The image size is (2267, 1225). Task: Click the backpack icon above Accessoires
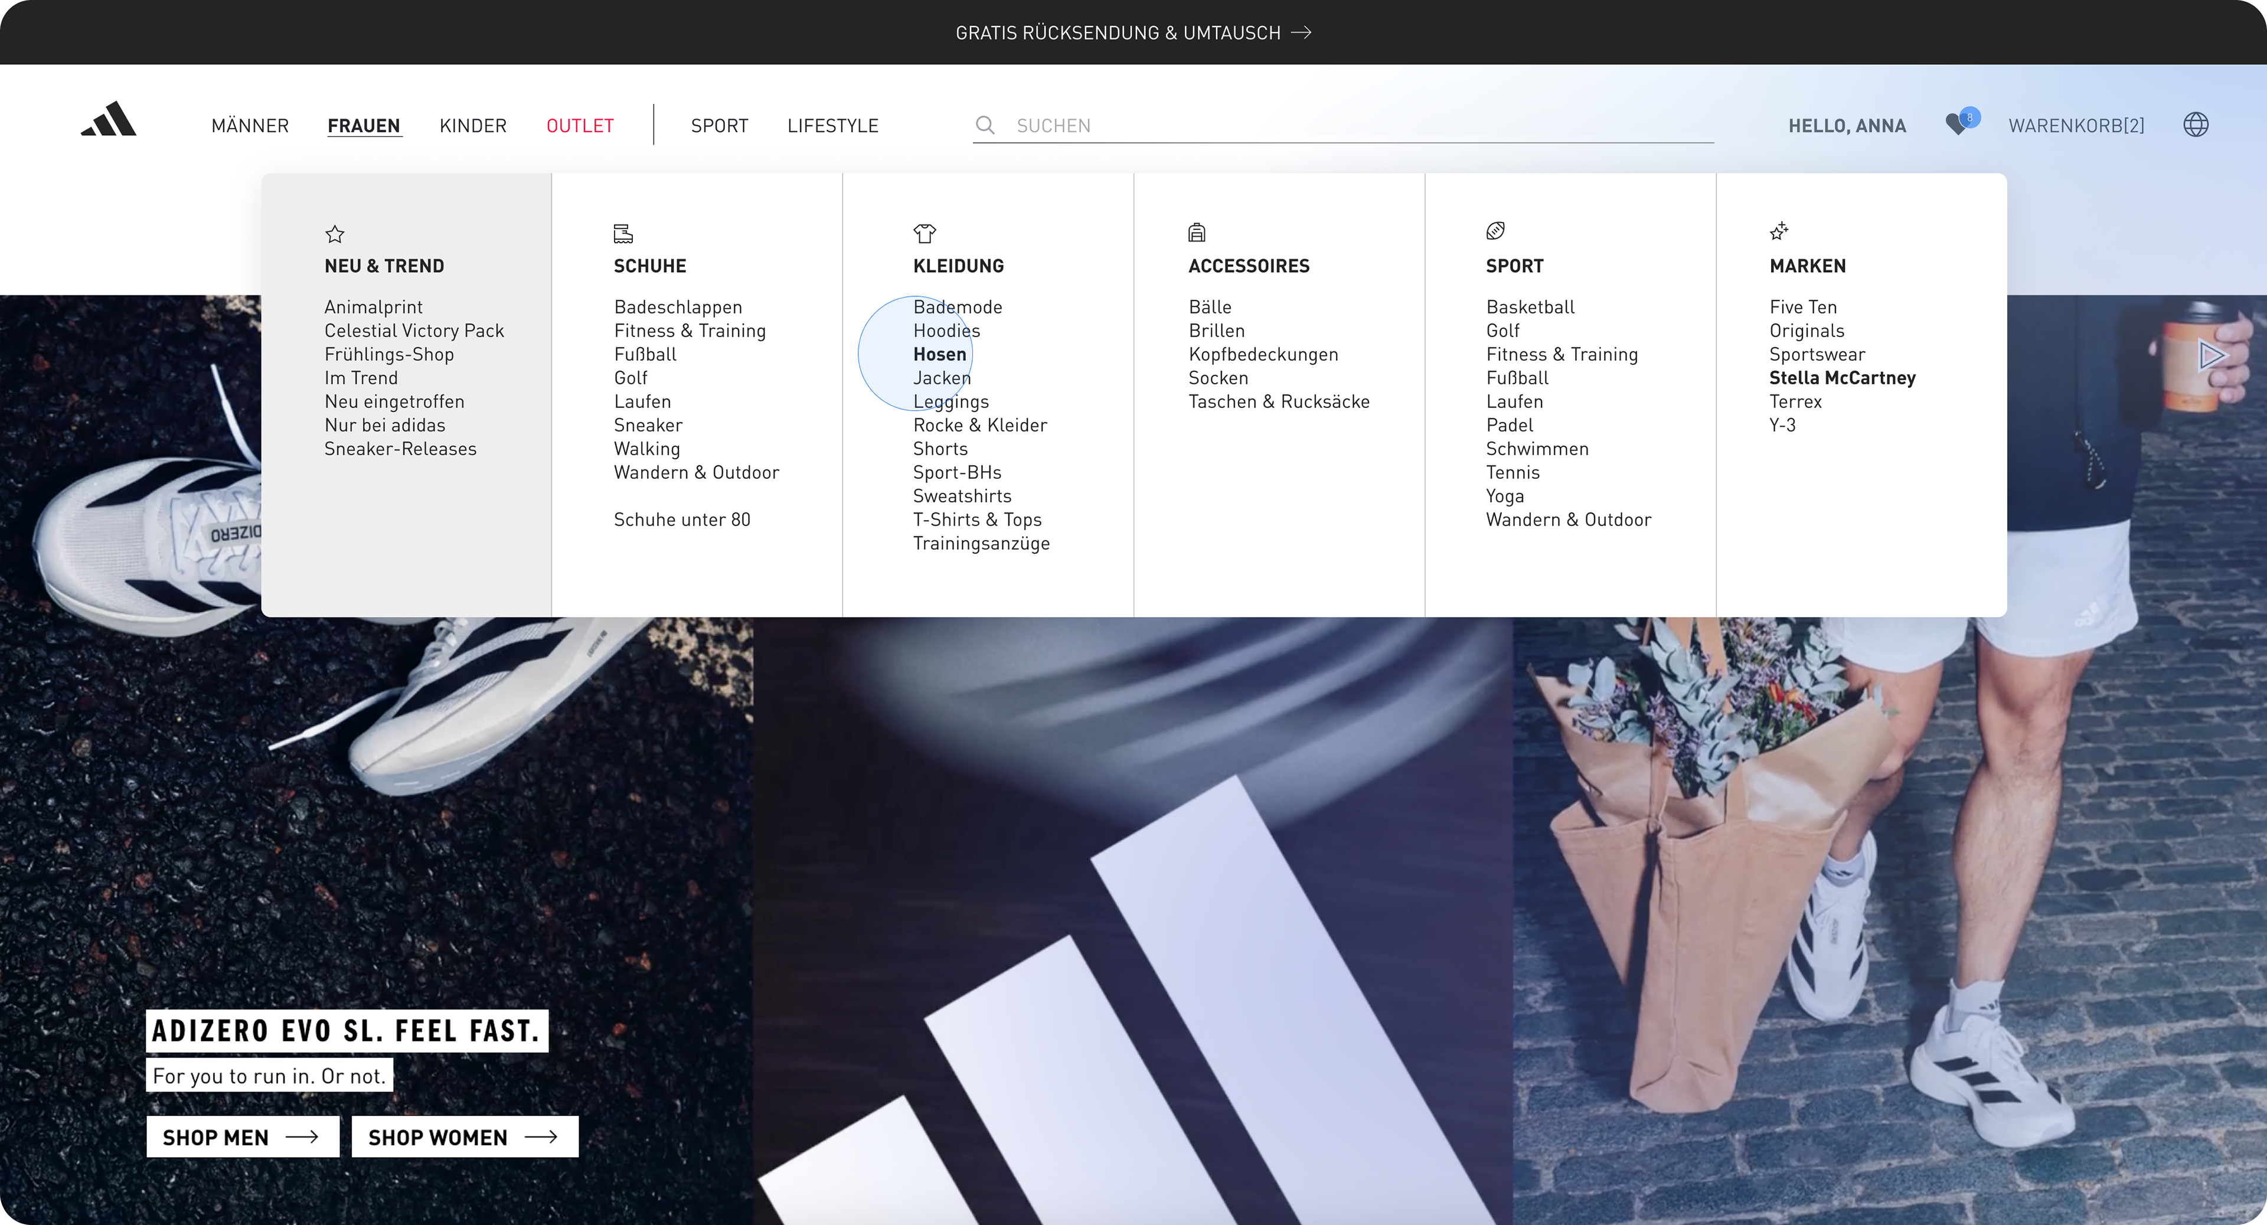1197,233
